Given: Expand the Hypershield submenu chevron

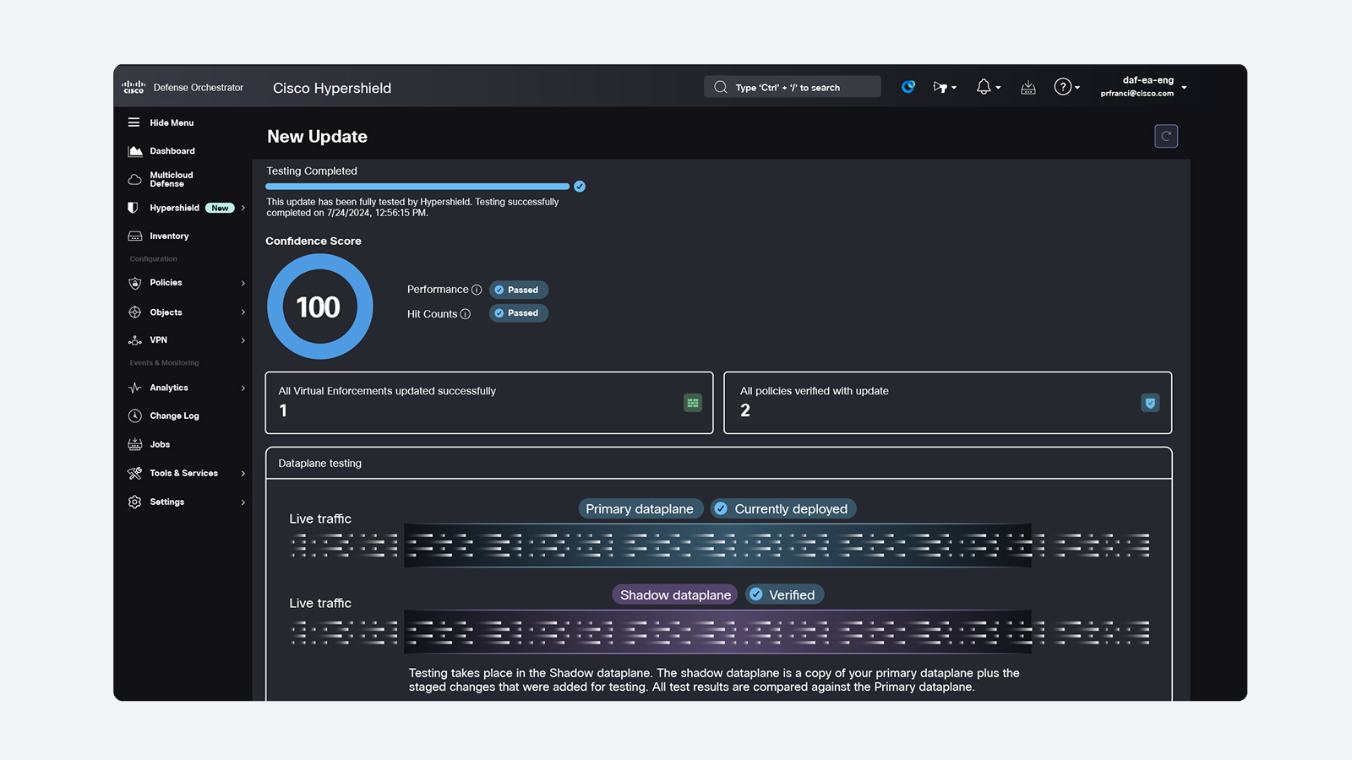Looking at the screenshot, I should 243,208.
